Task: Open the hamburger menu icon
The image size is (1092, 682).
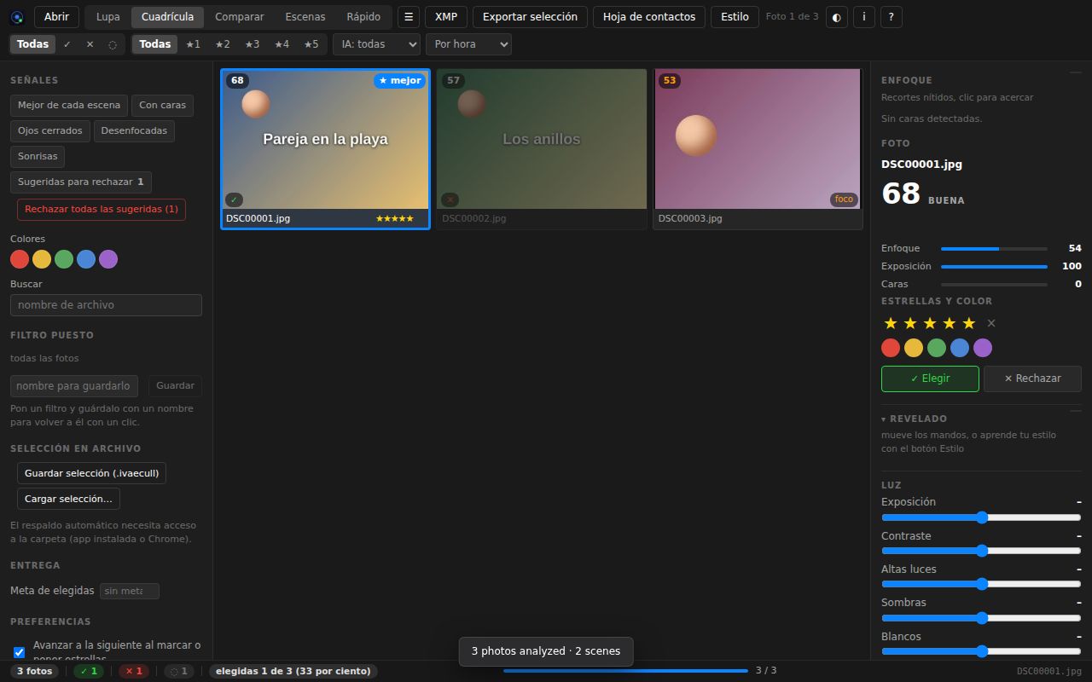Action: 409,17
